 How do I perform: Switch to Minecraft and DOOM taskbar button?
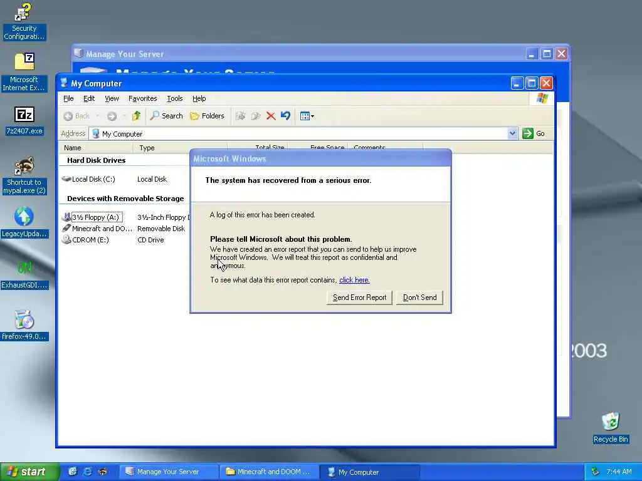[x=268, y=472]
